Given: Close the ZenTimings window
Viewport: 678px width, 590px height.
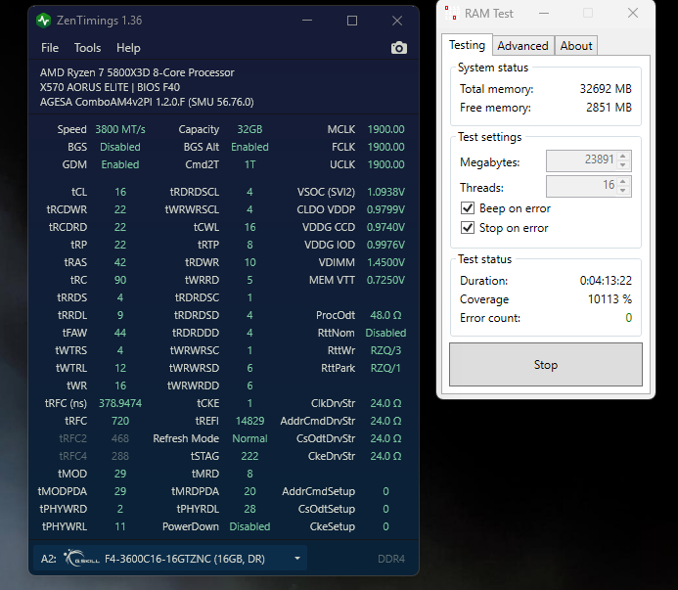Looking at the screenshot, I should [397, 21].
